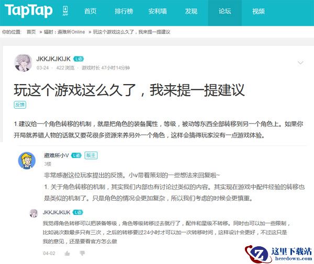Go to the 首页 nav tab
Viewport: 314px width, 264px height.
coord(91,11)
